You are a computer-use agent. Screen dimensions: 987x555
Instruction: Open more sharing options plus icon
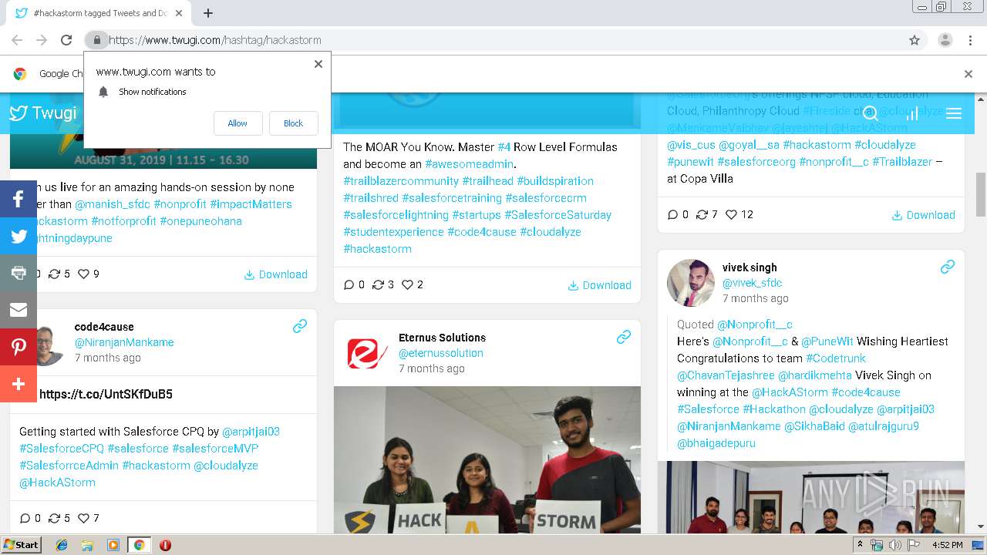(19, 384)
